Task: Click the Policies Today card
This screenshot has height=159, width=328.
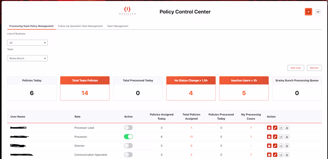Action: click(32, 88)
